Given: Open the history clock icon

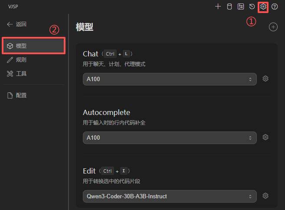Looking at the screenshot, I should pyautogui.click(x=252, y=7).
